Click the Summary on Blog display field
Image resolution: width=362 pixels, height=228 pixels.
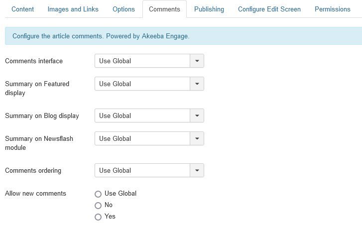[142, 115]
